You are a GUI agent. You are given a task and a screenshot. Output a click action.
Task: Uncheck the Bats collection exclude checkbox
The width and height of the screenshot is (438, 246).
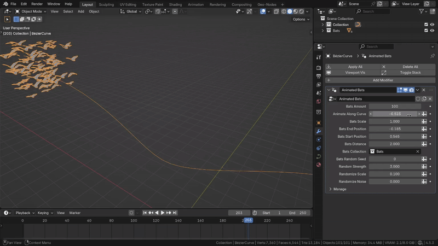(x=425, y=31)
